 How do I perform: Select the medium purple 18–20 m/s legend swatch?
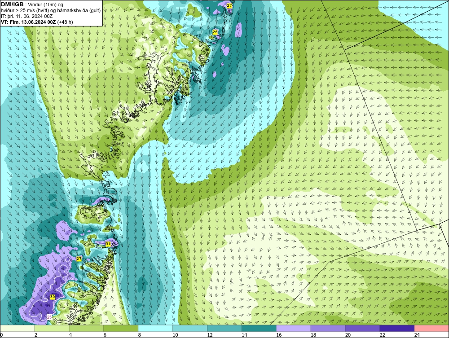tap(328, 328)
